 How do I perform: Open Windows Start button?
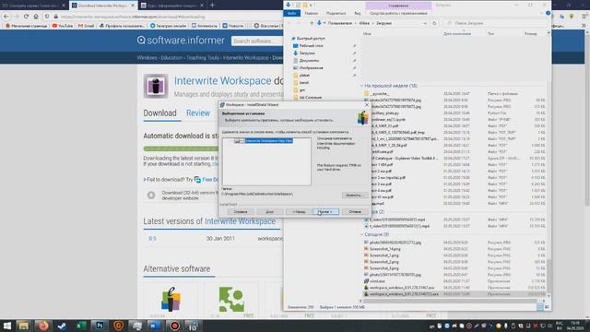click(6, 326)
